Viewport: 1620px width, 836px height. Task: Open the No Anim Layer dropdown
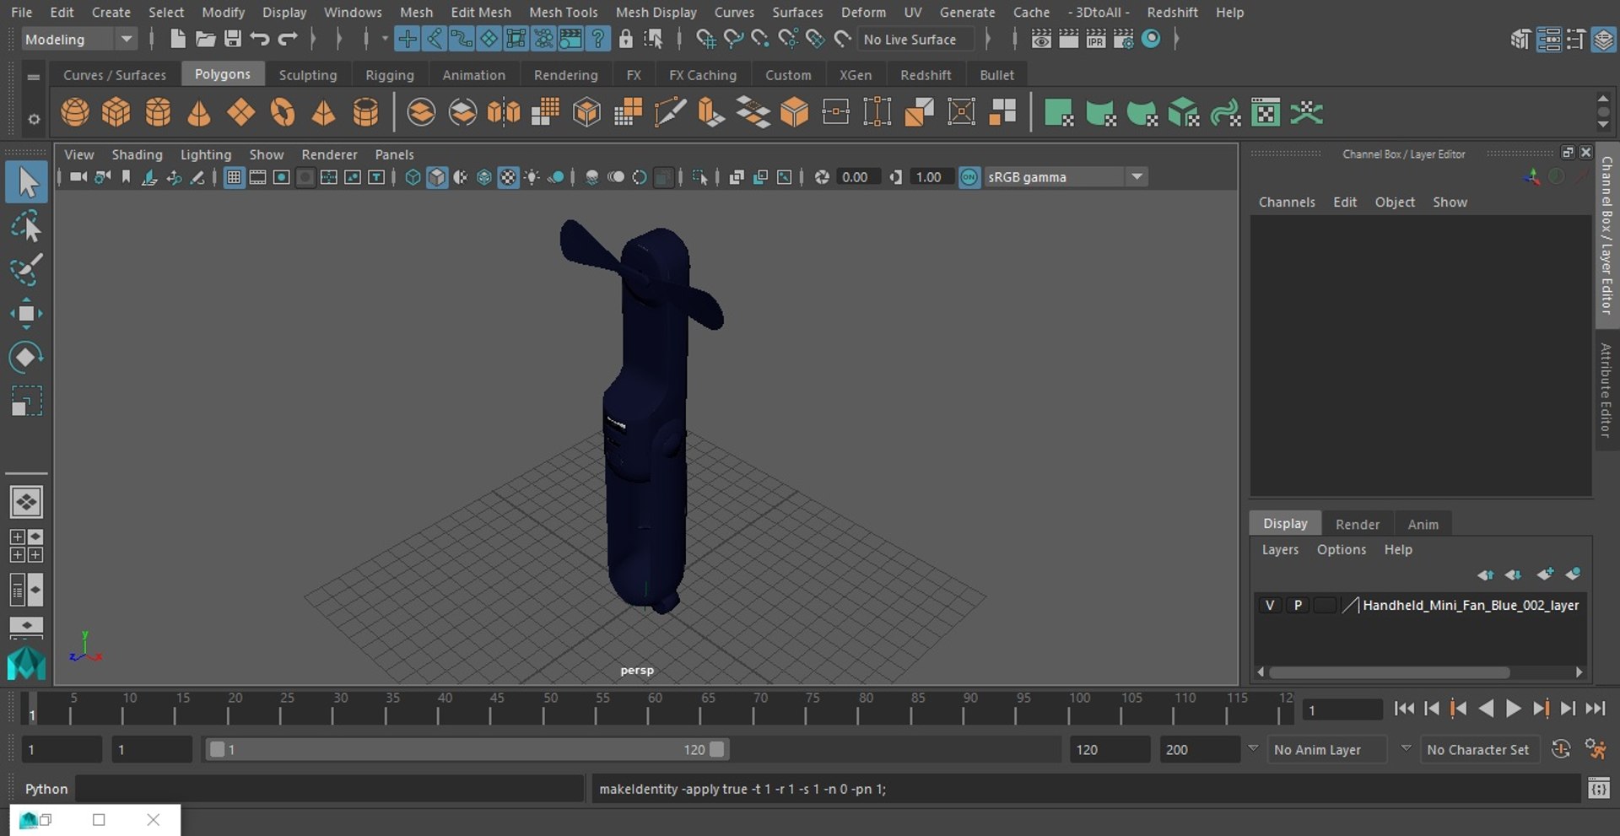pyautogui.click(x=1328, y=749)
